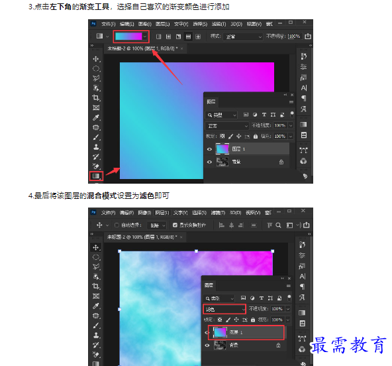This screenshot has width=392, height=366.
Task: Click document tab 未标题-2 in step 4
Action: pos(142,237)
